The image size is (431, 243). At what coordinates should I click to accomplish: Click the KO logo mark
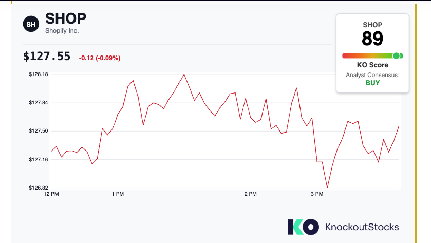tap(303, 227)
